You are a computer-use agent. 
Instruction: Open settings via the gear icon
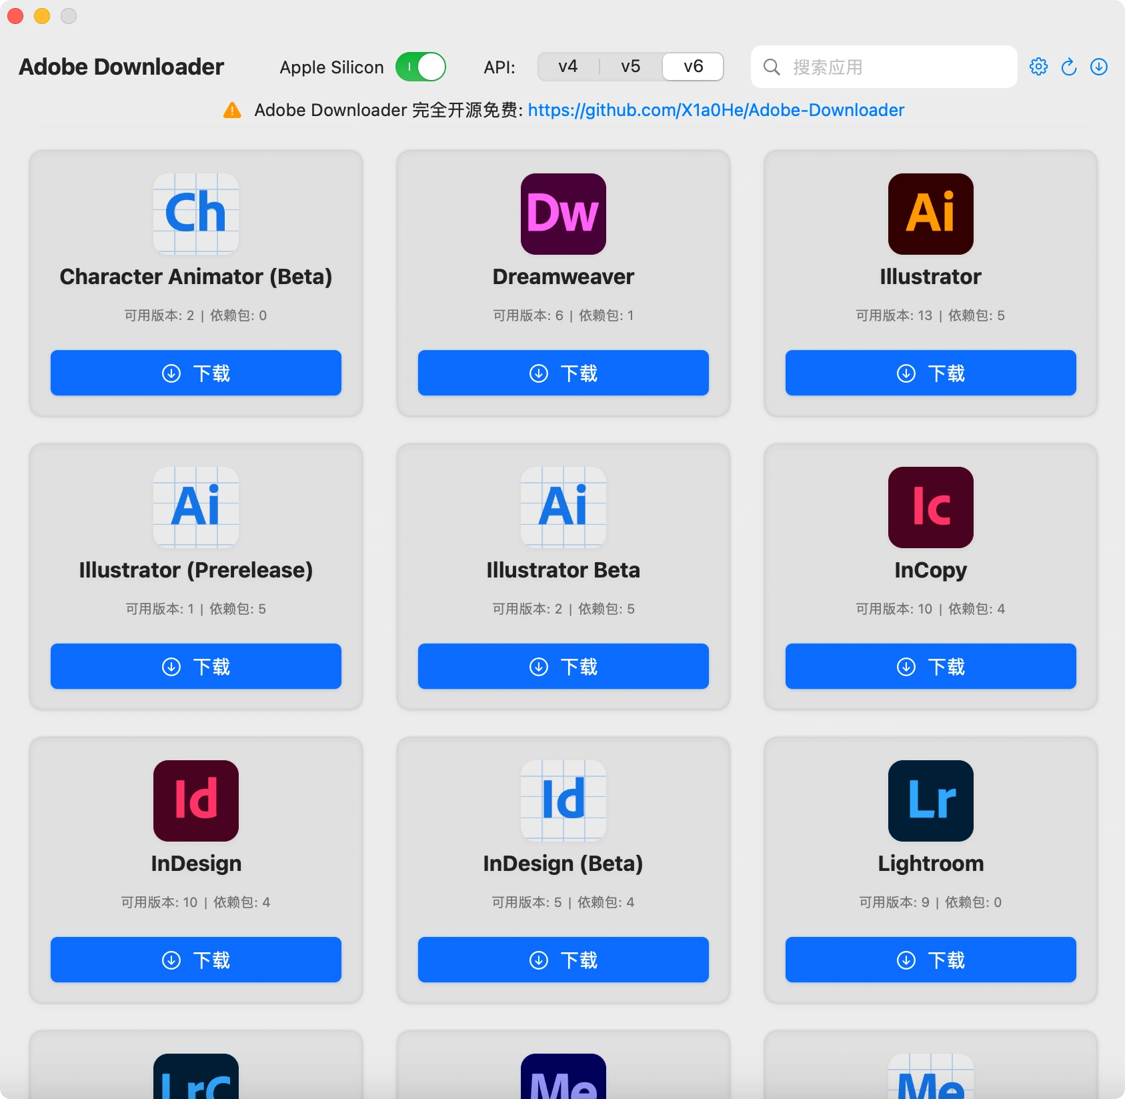tap(1039, 67)
